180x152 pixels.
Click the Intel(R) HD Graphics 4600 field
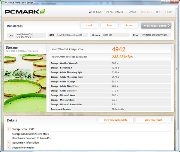(x=72, y=35)
